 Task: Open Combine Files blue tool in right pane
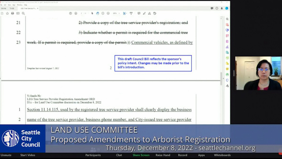[227, 30]
